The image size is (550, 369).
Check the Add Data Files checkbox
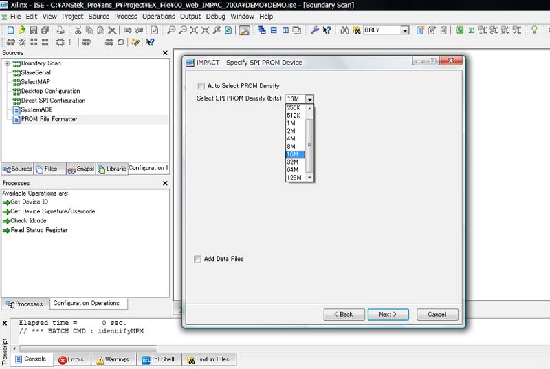[x=197, y=259]
